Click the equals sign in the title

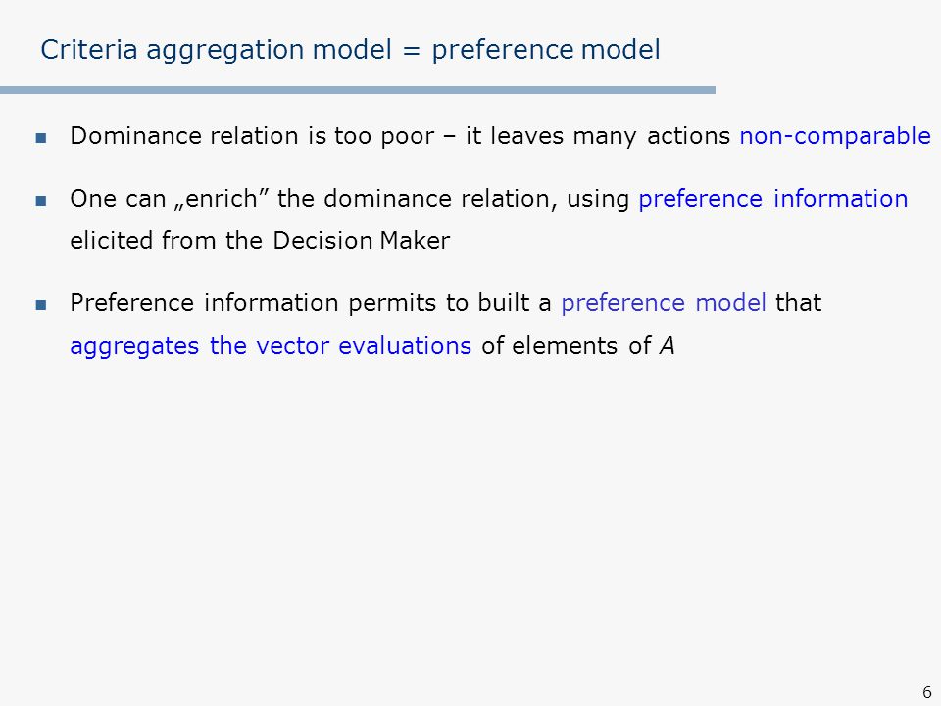[x=412, y=51]
